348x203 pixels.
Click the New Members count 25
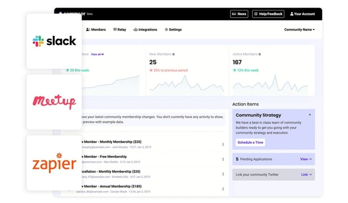tap(153, 62)
